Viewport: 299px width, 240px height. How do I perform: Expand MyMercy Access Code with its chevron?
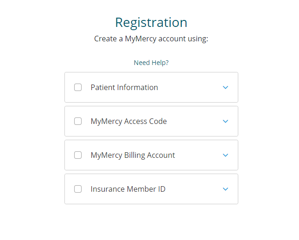coord(225,121)
